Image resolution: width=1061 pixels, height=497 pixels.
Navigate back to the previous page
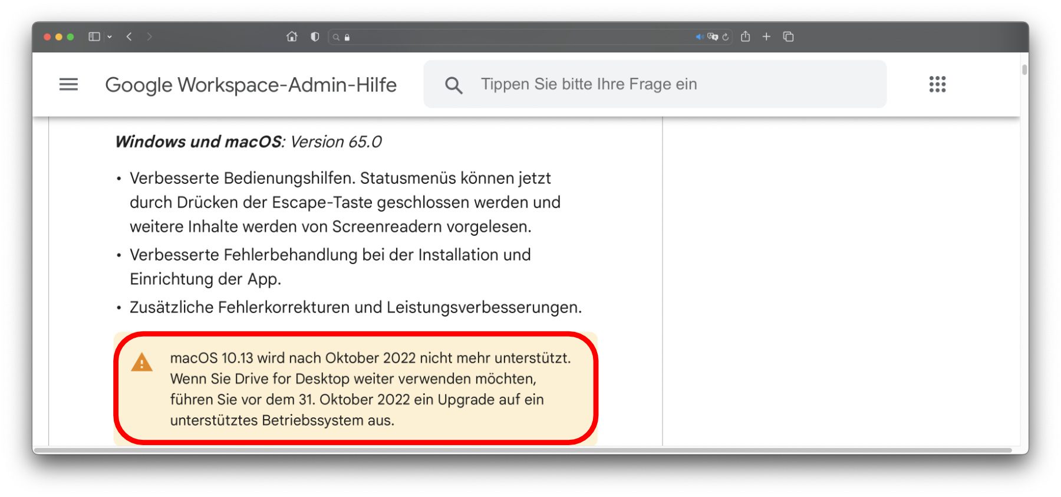tap(129, 37)
